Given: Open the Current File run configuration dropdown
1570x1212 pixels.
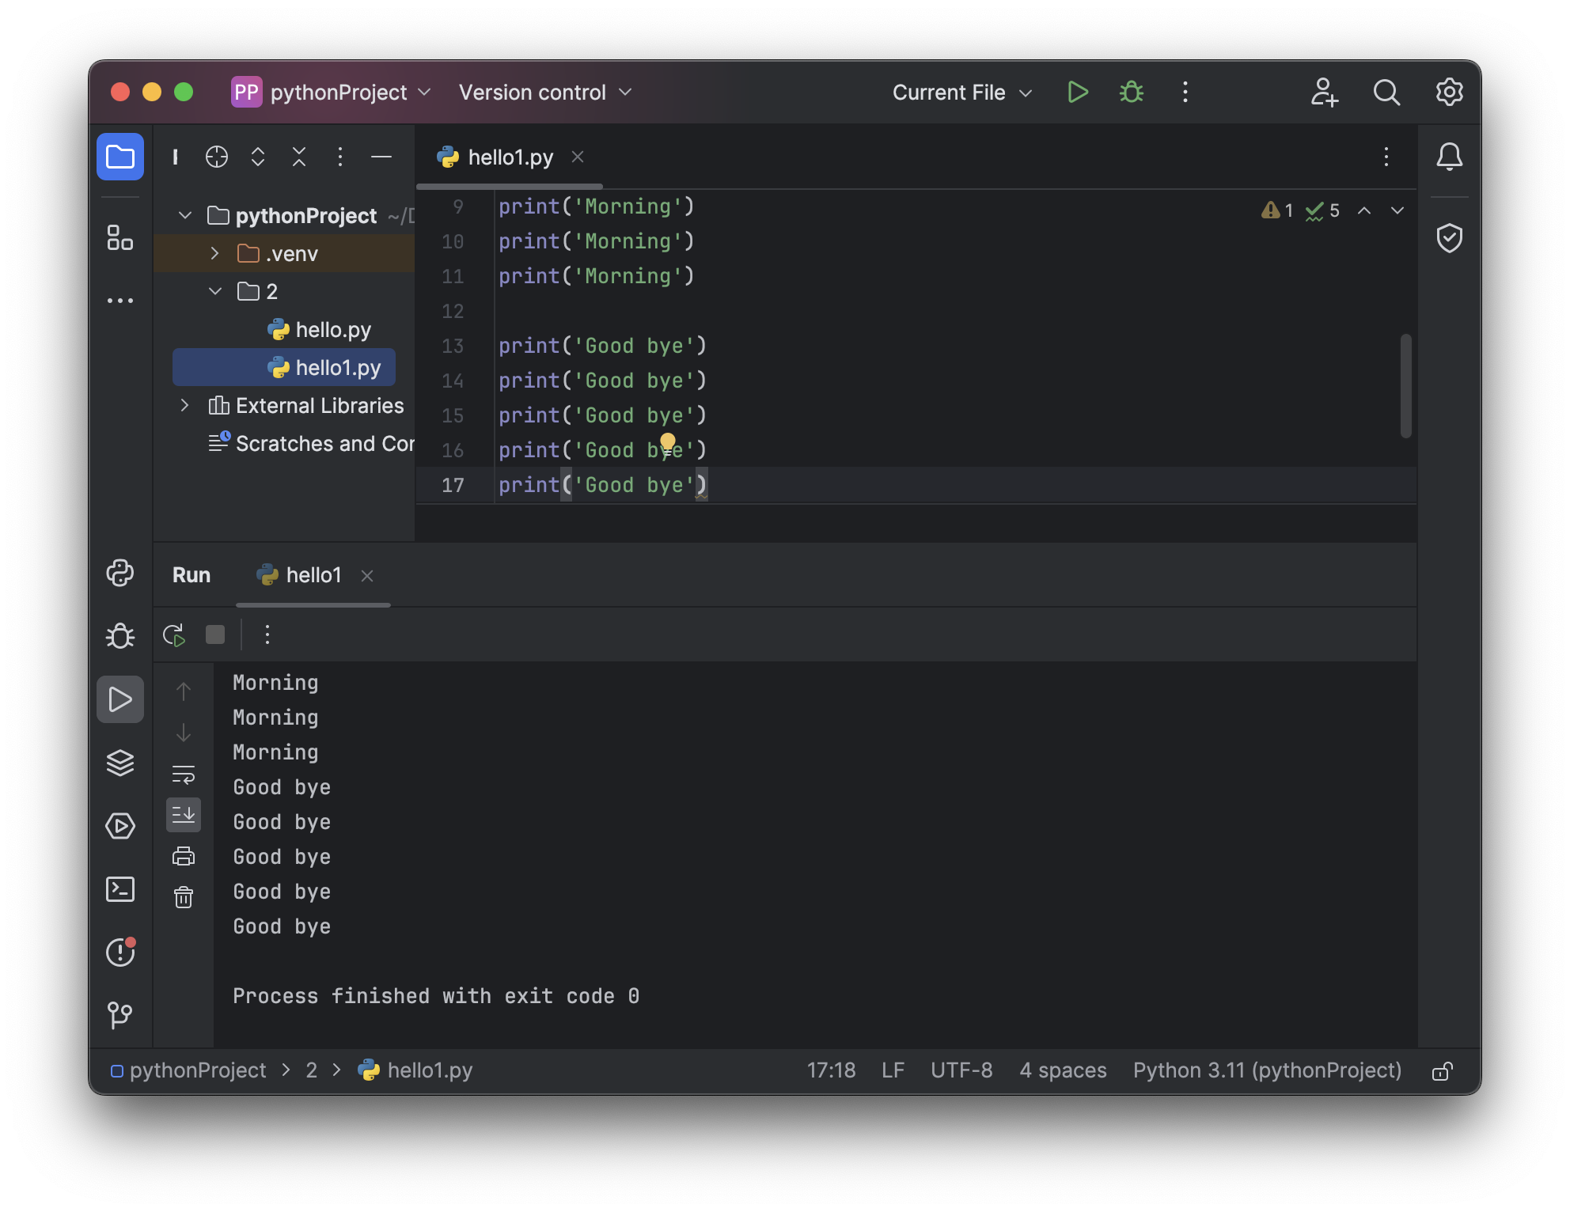Looking at the screenshot, I should [961, 93].
